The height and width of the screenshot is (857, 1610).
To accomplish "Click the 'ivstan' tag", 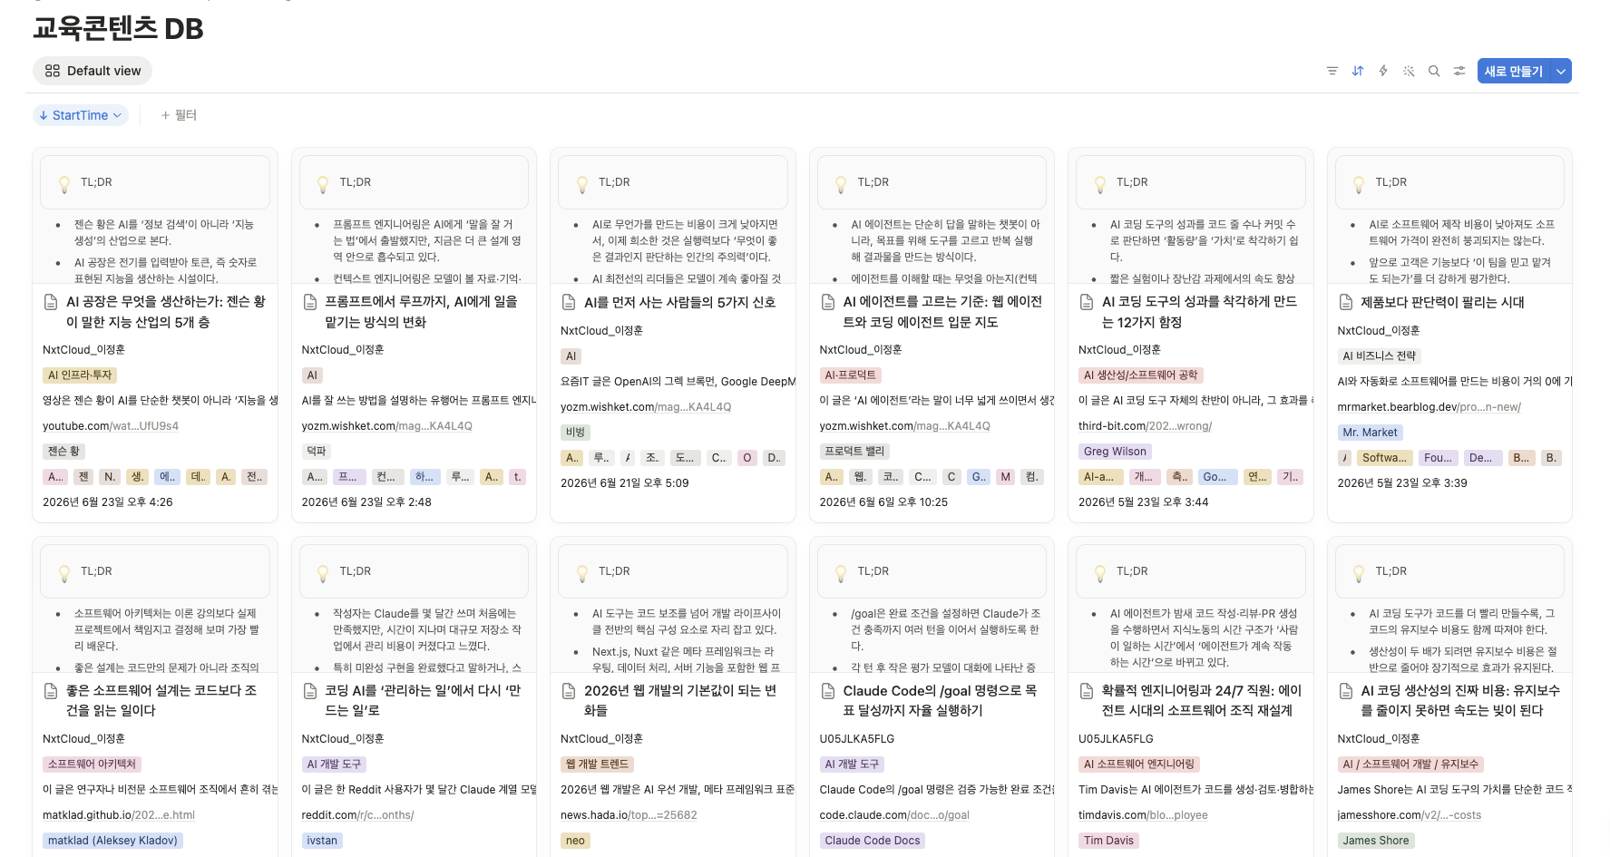I will coord(322,841).
